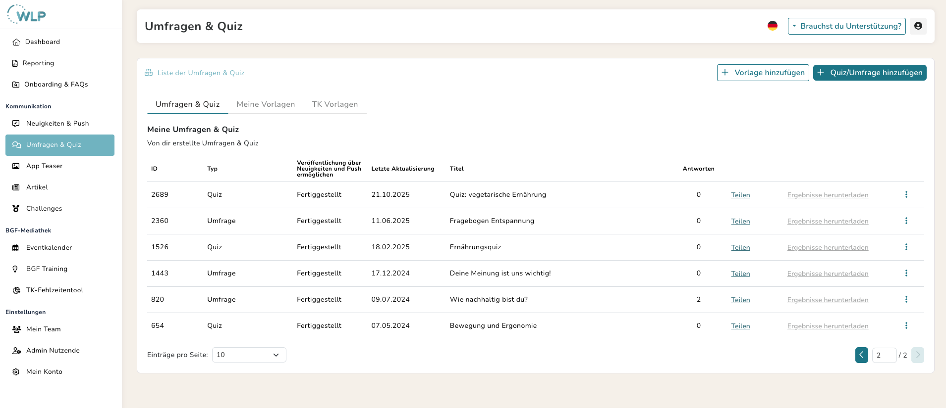Open the TK-Fehlzeitentool sidebar item
The width and height of the screenshot is (946, 408).
pos(55,290)
